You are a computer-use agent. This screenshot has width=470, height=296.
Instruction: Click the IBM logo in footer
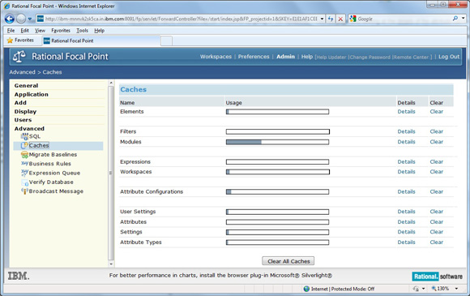pyautogui.click(x=19, y=276)
